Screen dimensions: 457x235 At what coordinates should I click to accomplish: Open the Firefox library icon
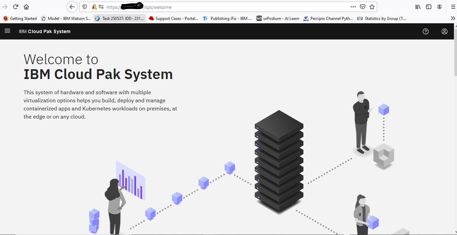(418, 7)
